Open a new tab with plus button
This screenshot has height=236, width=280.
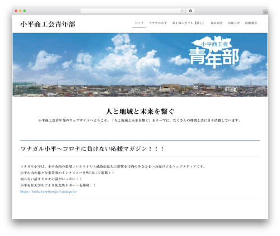point(265,12)
